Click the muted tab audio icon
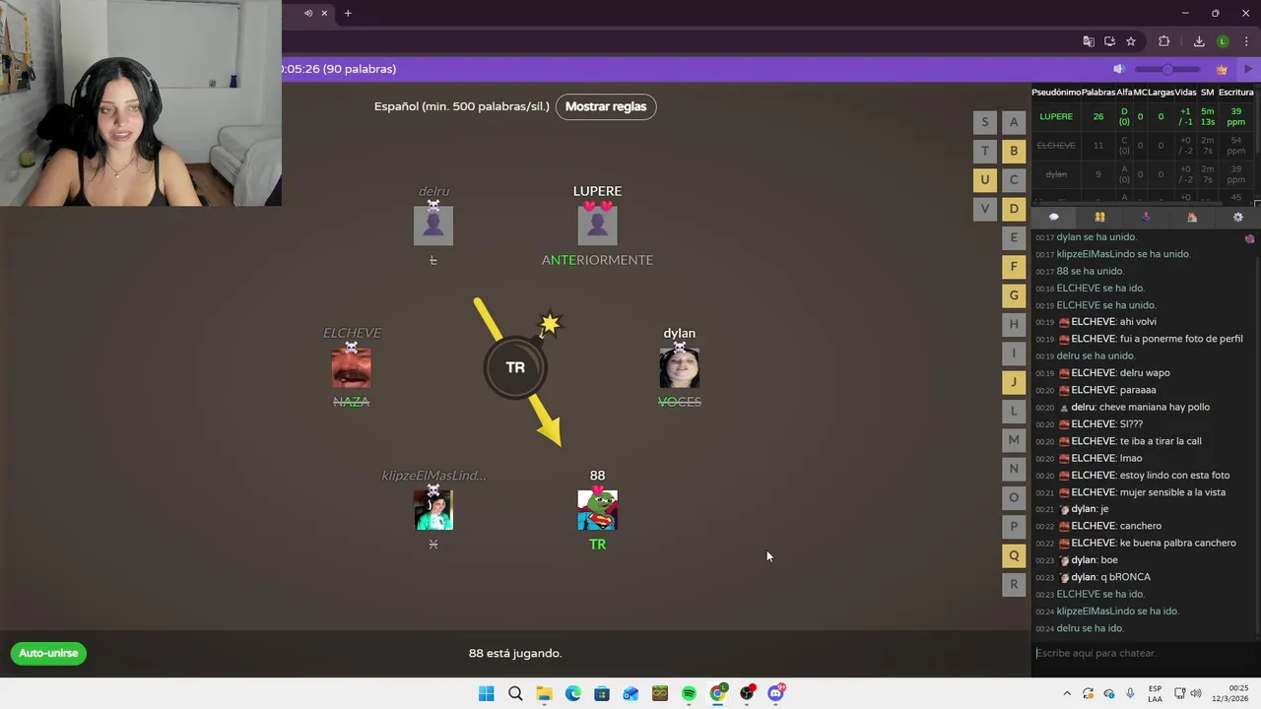The height and width of the screenshot is (709, 1261). (x=308, y=13)
